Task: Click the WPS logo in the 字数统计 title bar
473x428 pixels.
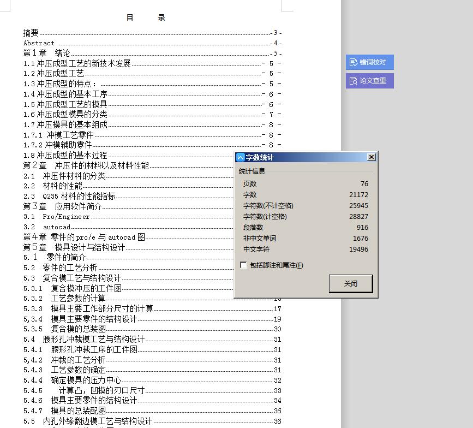Action: tap(240, 157)
